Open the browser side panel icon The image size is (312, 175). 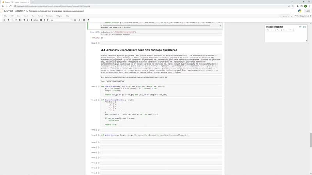coord(301,6)
